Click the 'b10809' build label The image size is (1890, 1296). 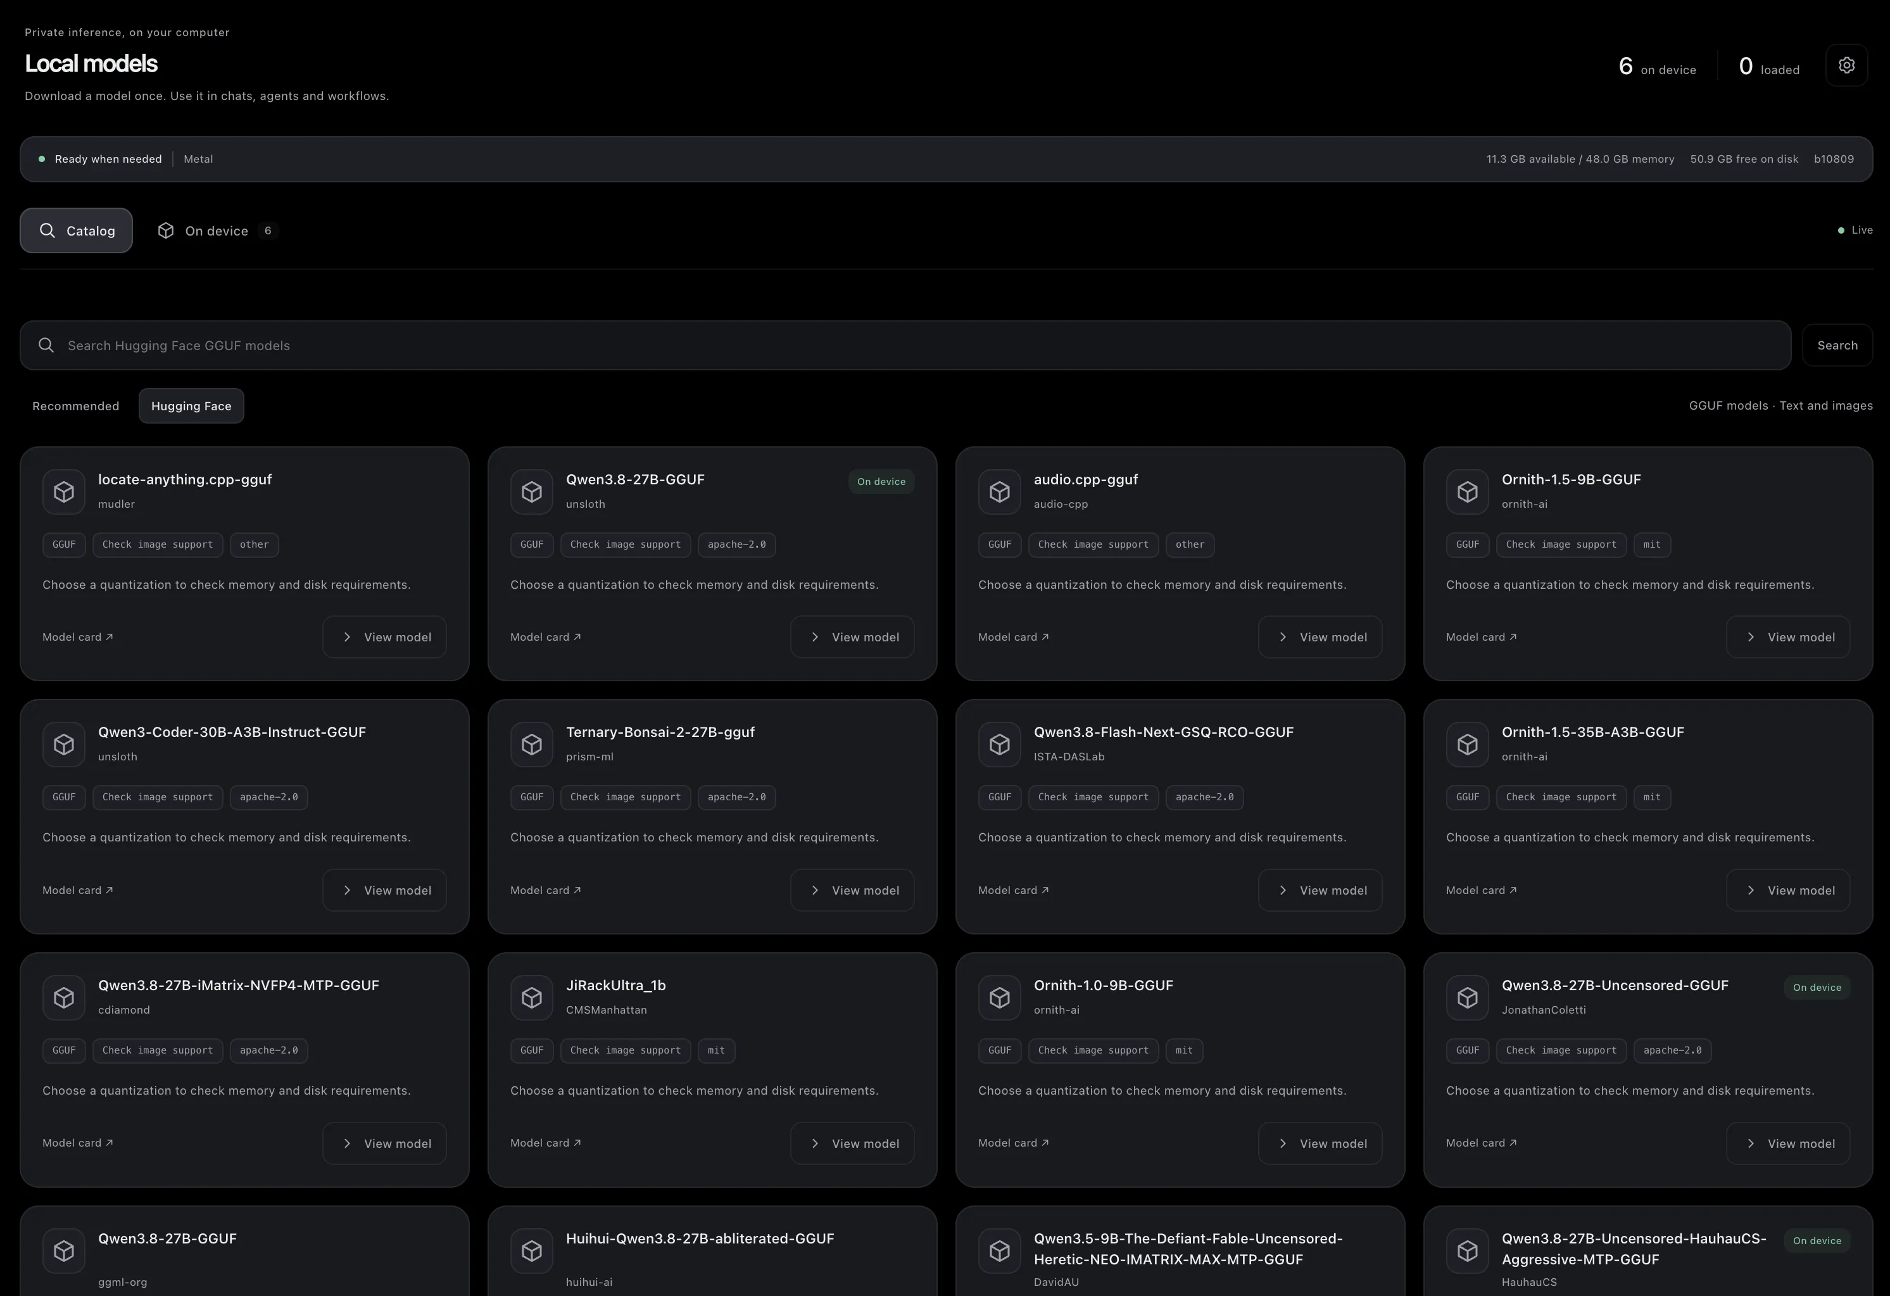click(x=1834, y=160)
